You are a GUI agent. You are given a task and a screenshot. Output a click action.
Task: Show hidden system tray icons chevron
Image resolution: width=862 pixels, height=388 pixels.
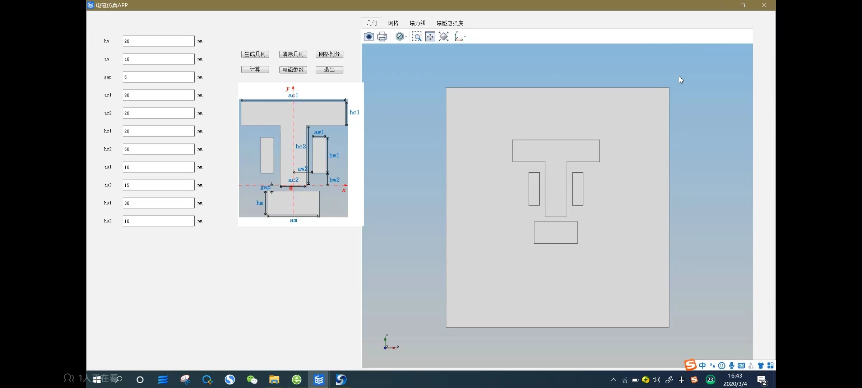coord(613,380)
